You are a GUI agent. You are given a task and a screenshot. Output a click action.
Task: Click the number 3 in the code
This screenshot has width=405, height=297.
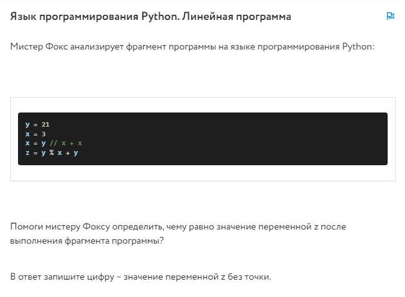44,134
